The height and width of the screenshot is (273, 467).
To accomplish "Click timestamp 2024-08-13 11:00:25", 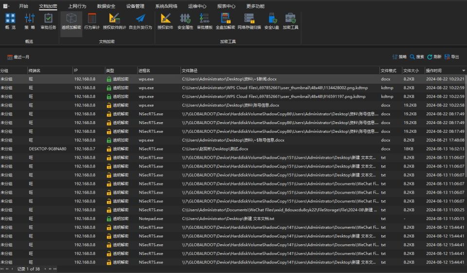I will pyautogui.click(x=445, y=210).
